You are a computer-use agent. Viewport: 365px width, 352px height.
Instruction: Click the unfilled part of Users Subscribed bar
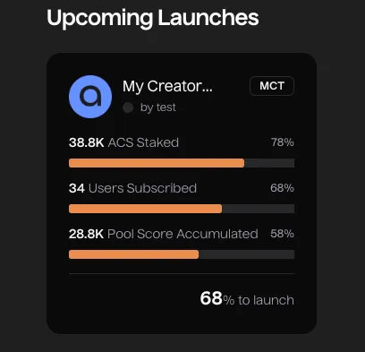[x=258, y=209]
